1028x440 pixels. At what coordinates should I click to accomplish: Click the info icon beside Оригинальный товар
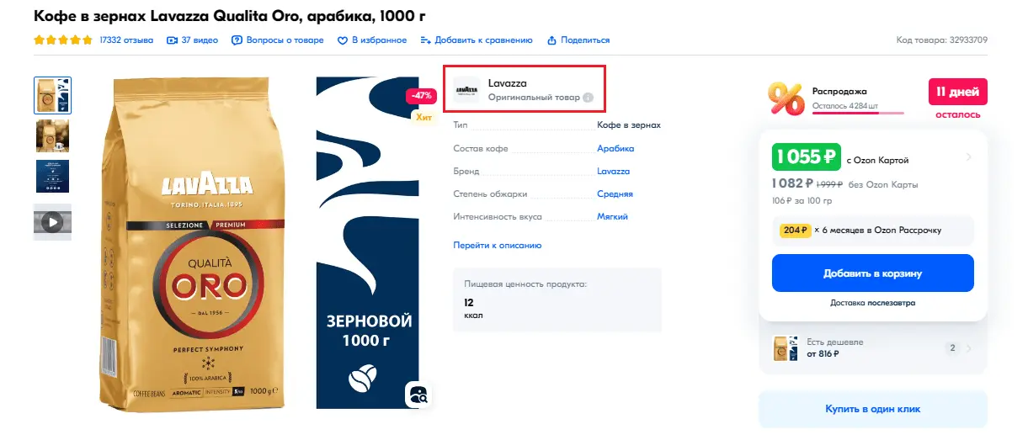588,98
